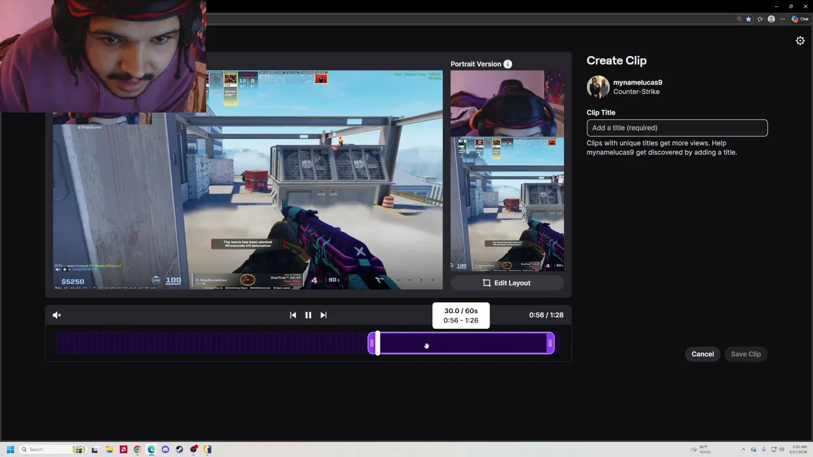The image size is (813, 457).
Task: Click the speaker volume tray icon
Action: click(x=782, y=449)
